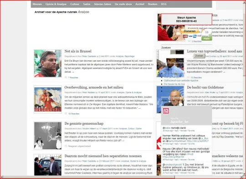Click the Mastercard payment icon
The width and height of the screenshot is (246, 179).
[x=185, y=37]
